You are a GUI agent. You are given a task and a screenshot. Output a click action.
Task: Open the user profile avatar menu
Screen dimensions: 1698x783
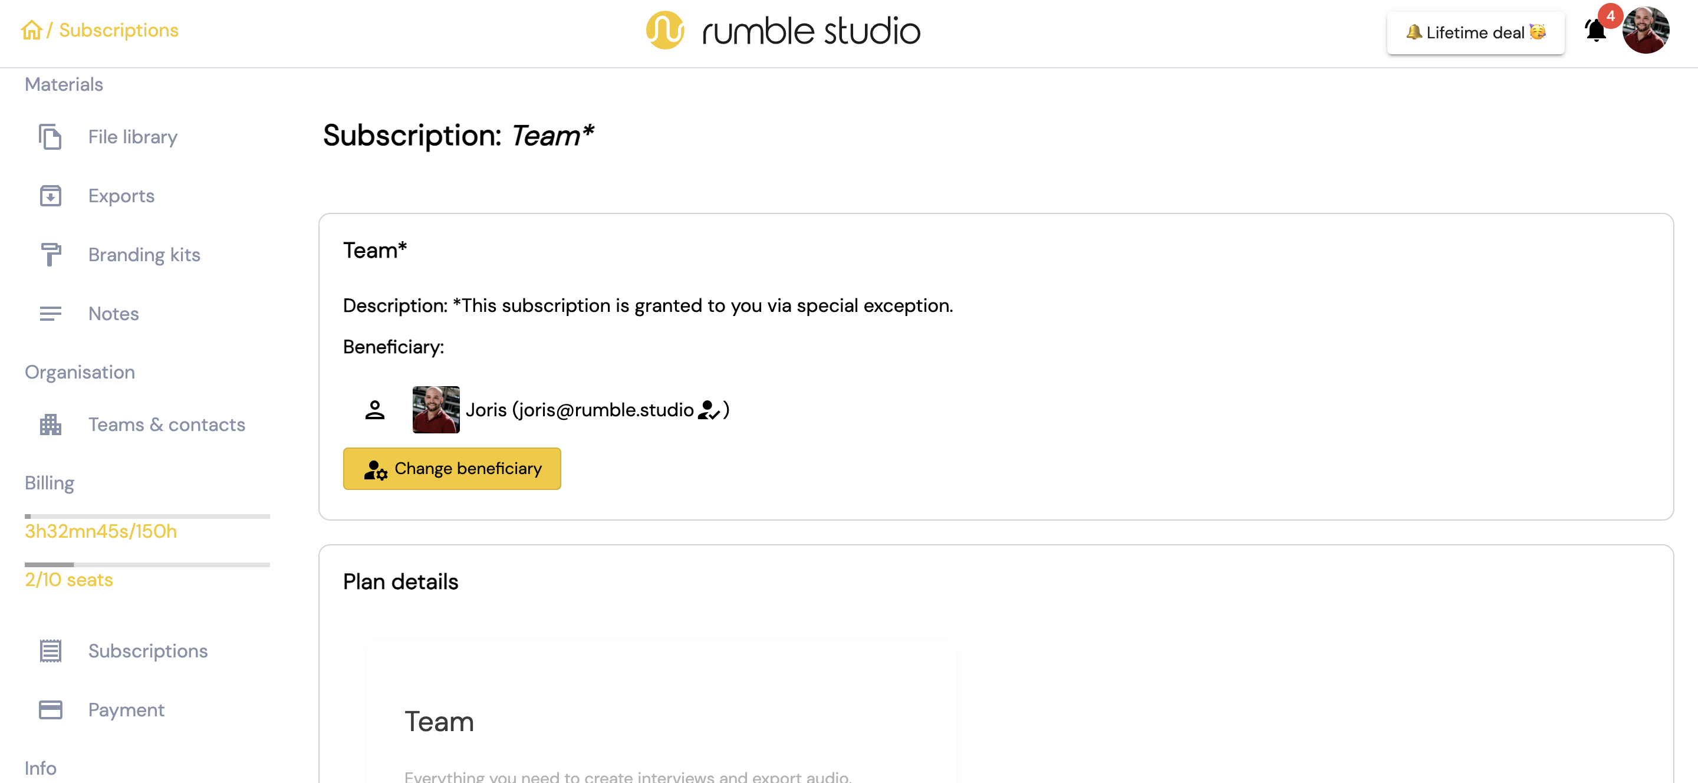pos(1646,30)
